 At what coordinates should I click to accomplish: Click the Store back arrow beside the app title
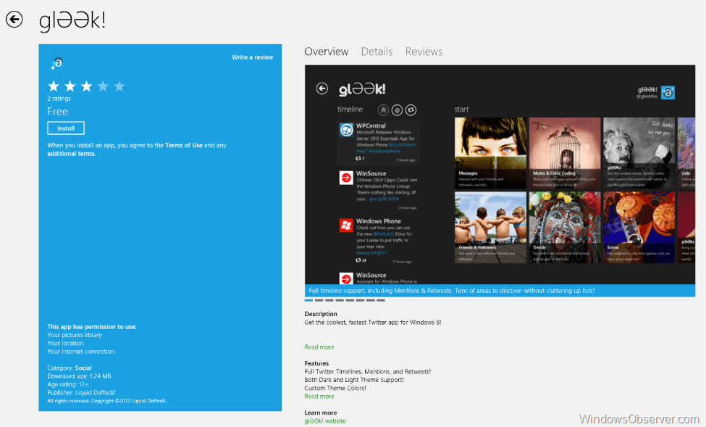[x=14, y=20]
